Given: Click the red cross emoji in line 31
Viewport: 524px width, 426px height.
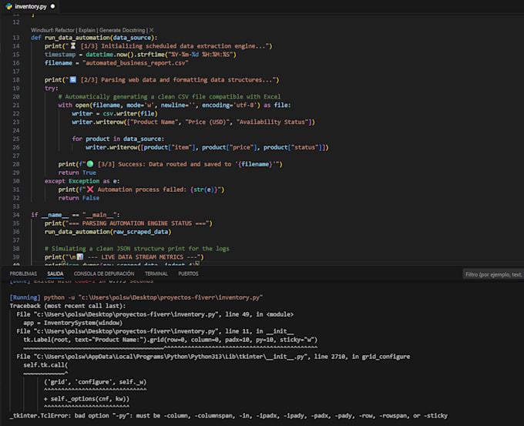Looking at the screenshot, I should pos(90,190).
